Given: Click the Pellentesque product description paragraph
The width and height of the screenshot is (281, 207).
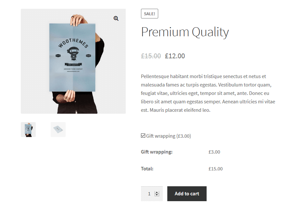Looking at the screenshot, I should point(208,93).
